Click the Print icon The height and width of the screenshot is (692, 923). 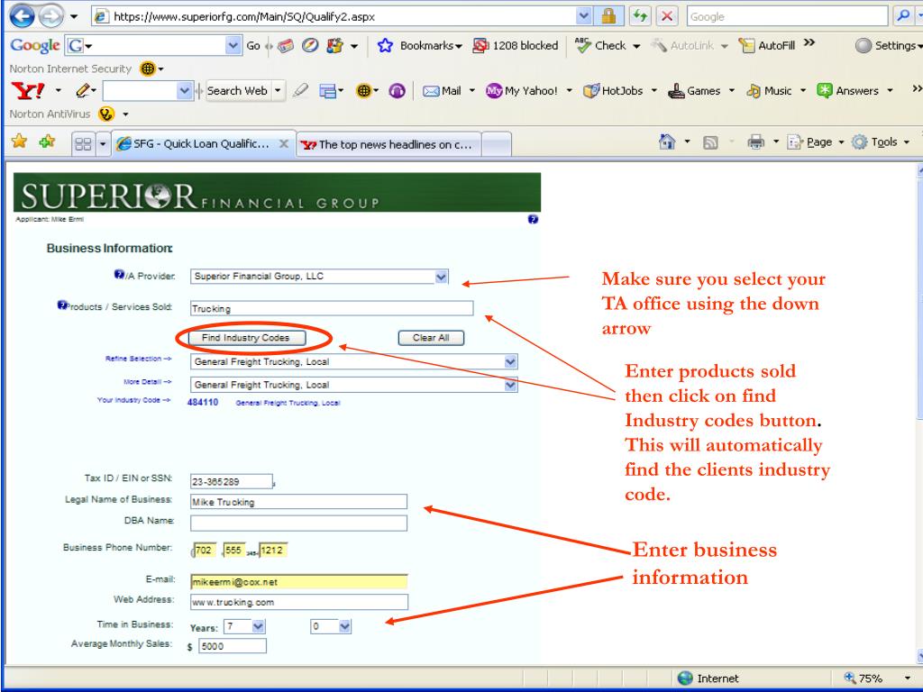[756, 141]
